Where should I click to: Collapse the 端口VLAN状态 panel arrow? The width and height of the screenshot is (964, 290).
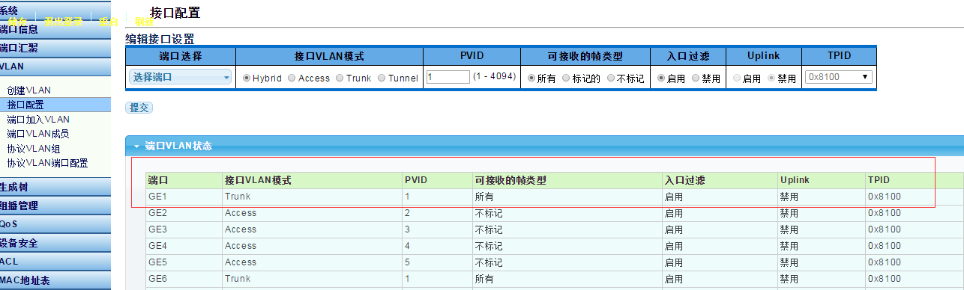pos(136,146)
